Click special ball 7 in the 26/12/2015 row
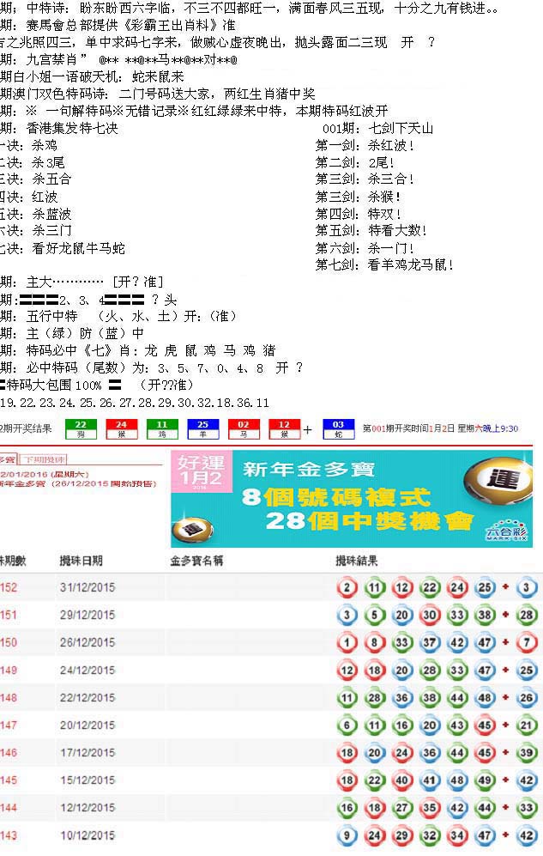The height and width of the screenshot is (856, 543). click(x=526, y=642)
